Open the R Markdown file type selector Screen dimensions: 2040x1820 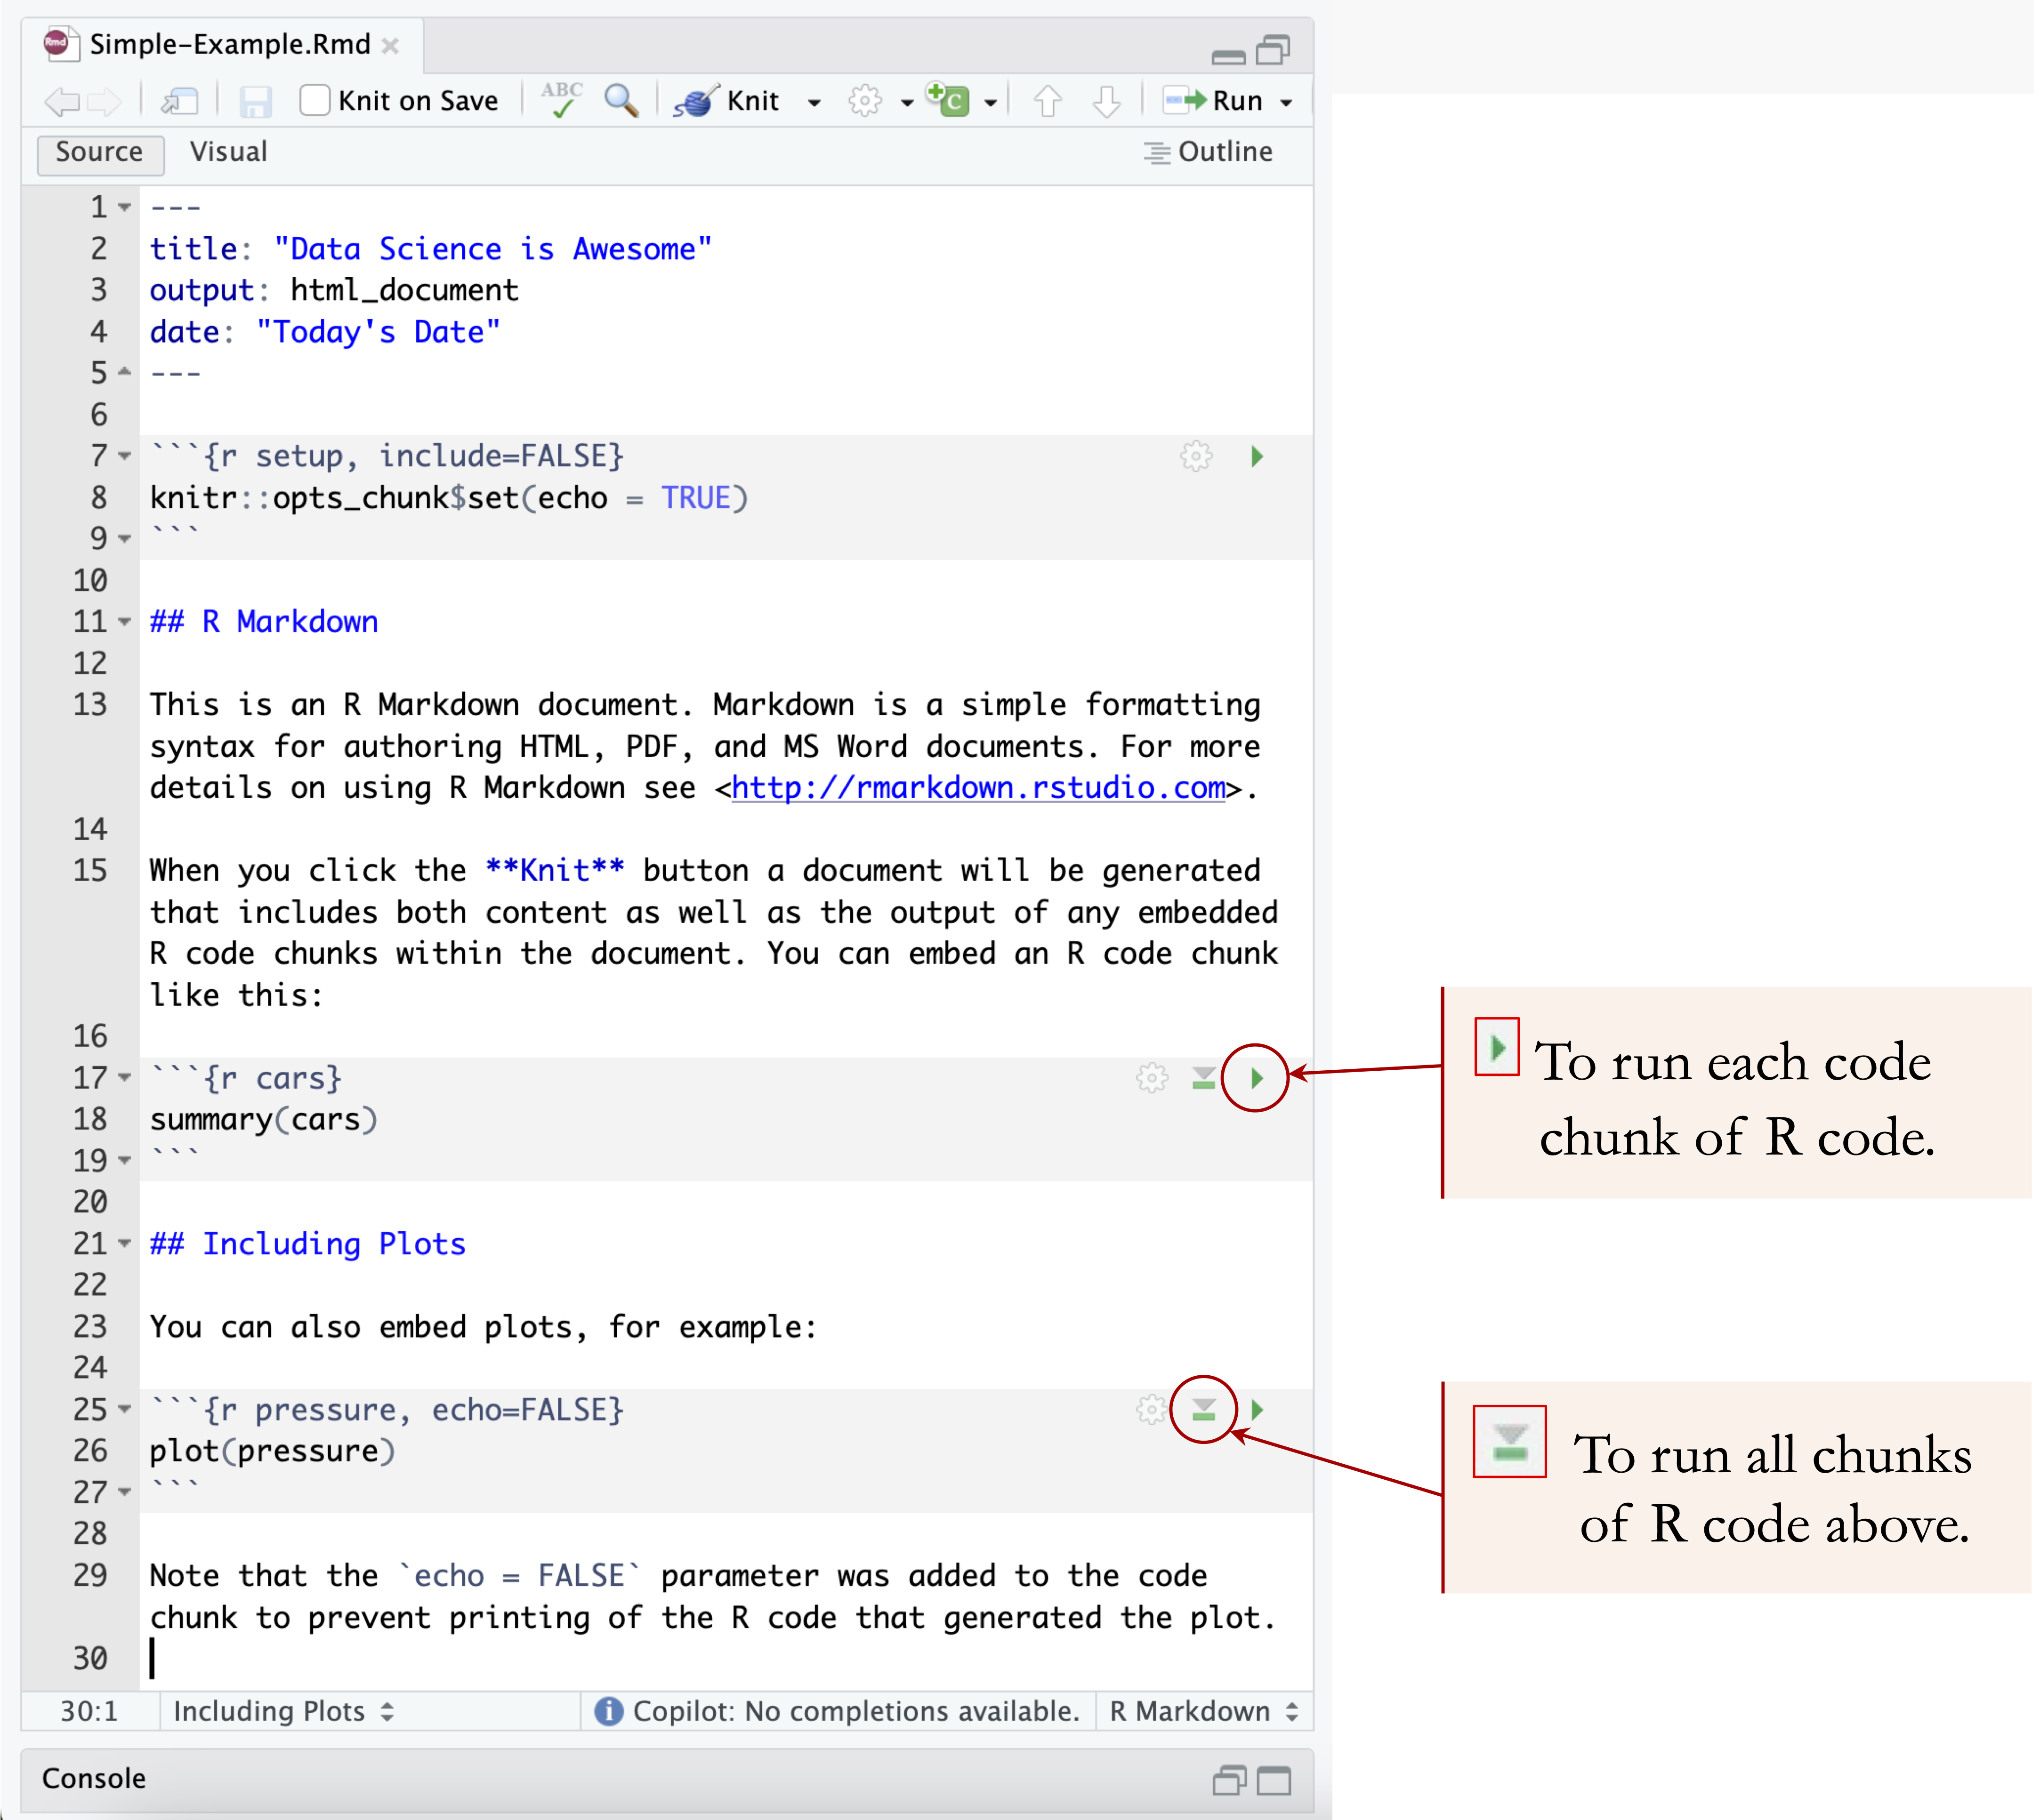tap(1205, 1713)
